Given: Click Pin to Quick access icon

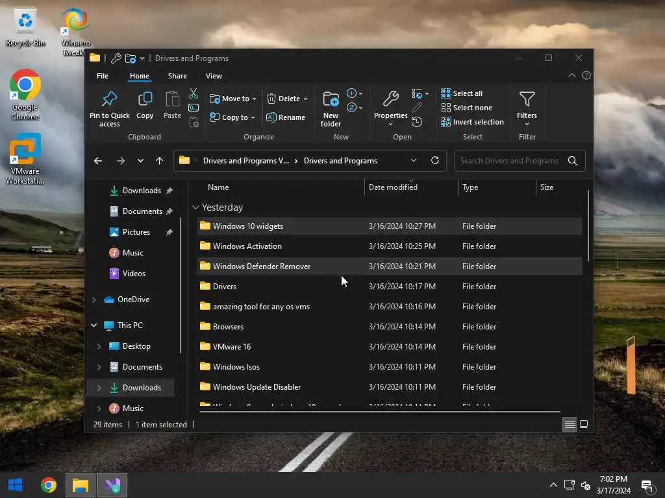Looking at the screenshot, I should pos(109,99).
